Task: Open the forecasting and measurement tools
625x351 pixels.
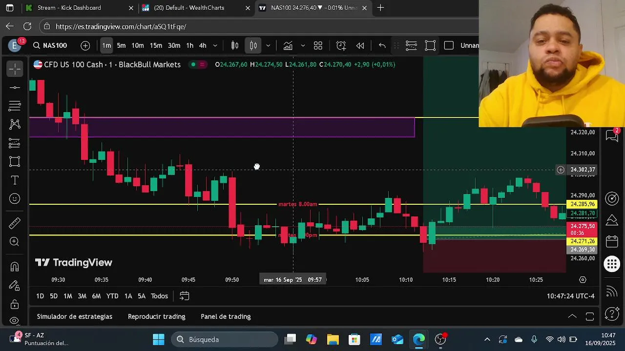Action: pos(15,143)
